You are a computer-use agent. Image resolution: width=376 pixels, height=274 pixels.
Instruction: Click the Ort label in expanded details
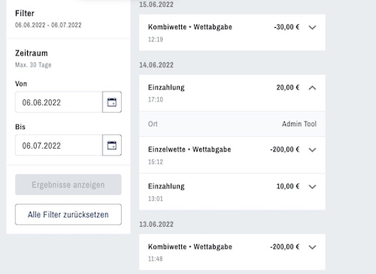[x=153, y=124]
